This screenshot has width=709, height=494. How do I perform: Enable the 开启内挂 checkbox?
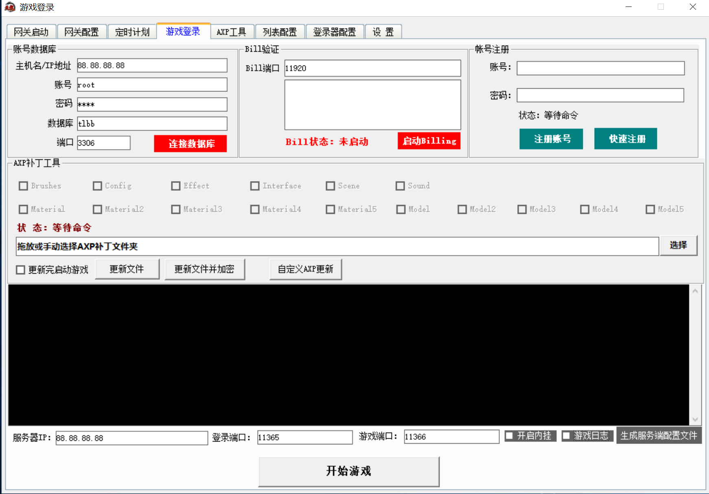509,436
